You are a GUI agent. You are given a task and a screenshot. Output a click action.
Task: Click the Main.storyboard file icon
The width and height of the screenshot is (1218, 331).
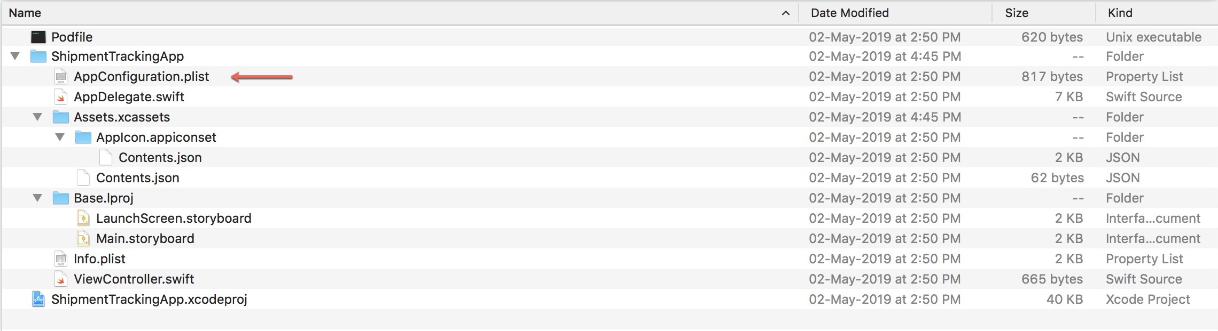pyautogui.click(x=83, y=239)
